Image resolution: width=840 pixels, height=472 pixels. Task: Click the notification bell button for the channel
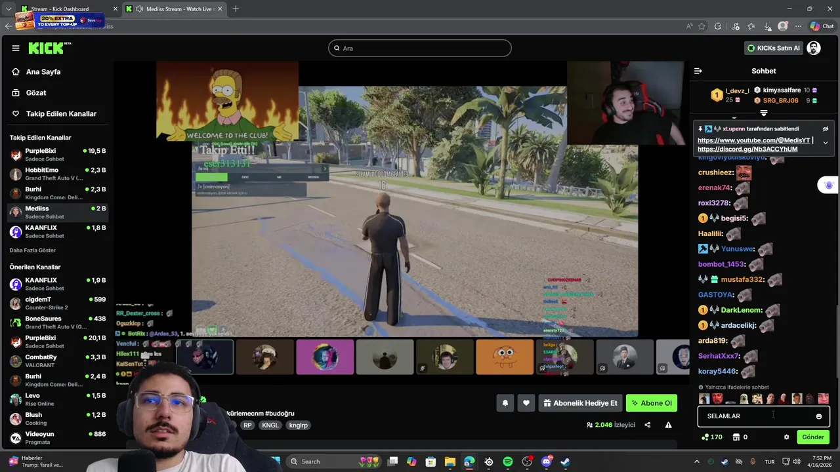click(x=505, y=403)
